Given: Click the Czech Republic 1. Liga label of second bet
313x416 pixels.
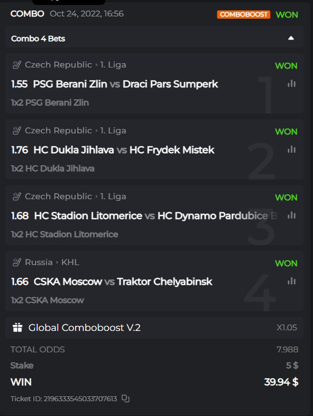Looking at the screenshot, I should pyautogui.click(x=76, y=131).
